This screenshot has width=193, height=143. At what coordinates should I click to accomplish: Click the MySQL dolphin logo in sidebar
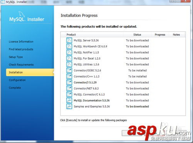(22, 14)
